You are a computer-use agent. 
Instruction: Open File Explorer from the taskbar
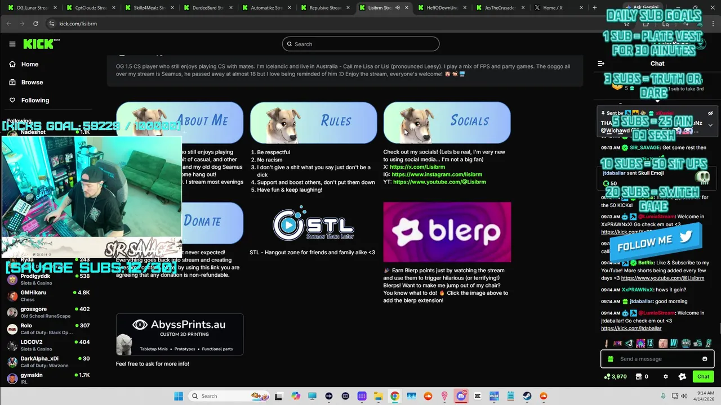pos(378,396)
